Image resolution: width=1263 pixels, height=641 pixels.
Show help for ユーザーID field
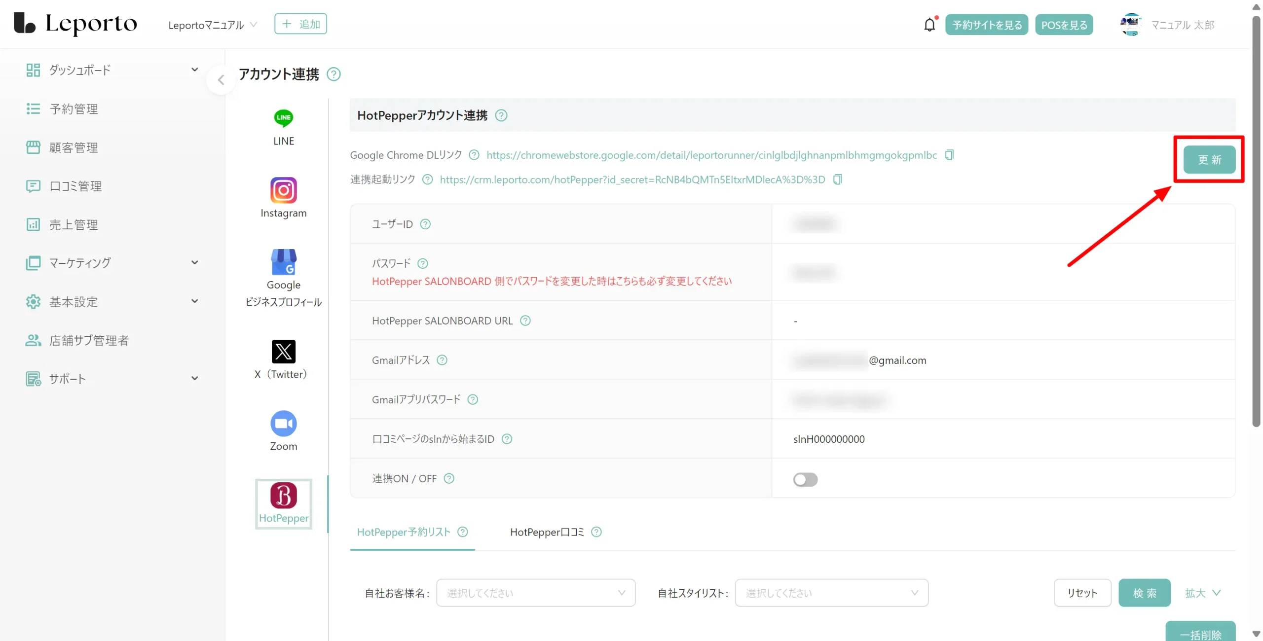point(425,224)
